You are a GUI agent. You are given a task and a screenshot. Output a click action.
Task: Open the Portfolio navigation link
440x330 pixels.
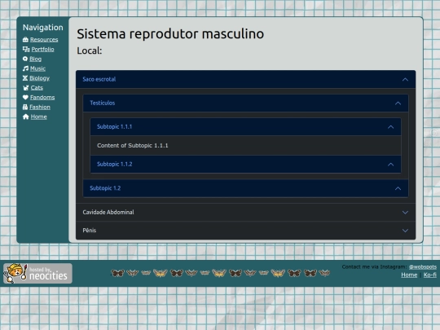click(42, 49)
